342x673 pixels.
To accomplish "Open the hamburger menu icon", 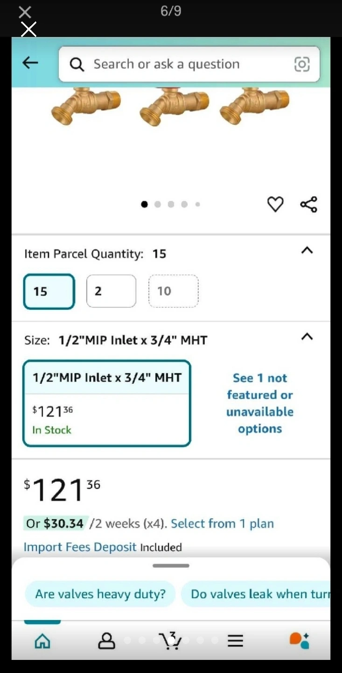I will tap(235, 641).
